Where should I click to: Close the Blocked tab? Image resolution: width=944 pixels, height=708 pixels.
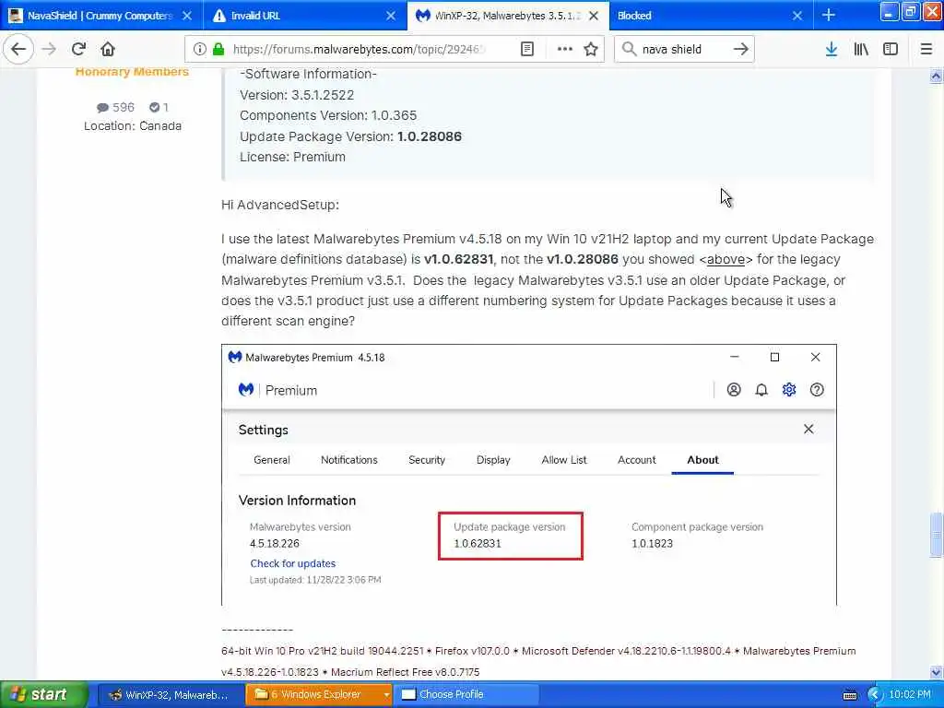tap(797, 16)
